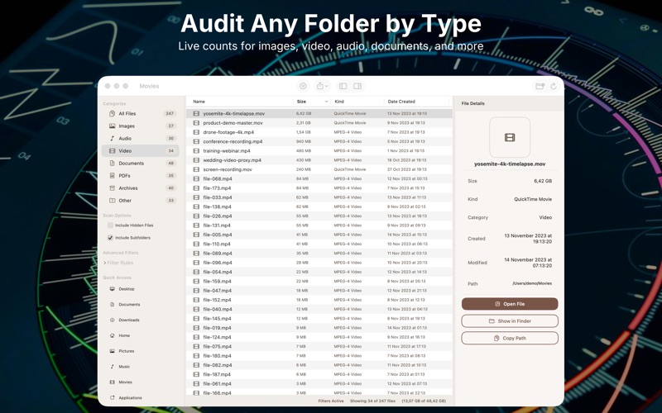Click the Copy Path button

click(x=510, y=338)
